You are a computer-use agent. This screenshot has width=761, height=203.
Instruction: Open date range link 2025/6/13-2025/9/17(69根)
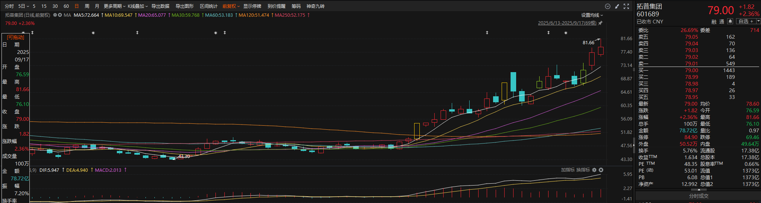click(567, 23)
